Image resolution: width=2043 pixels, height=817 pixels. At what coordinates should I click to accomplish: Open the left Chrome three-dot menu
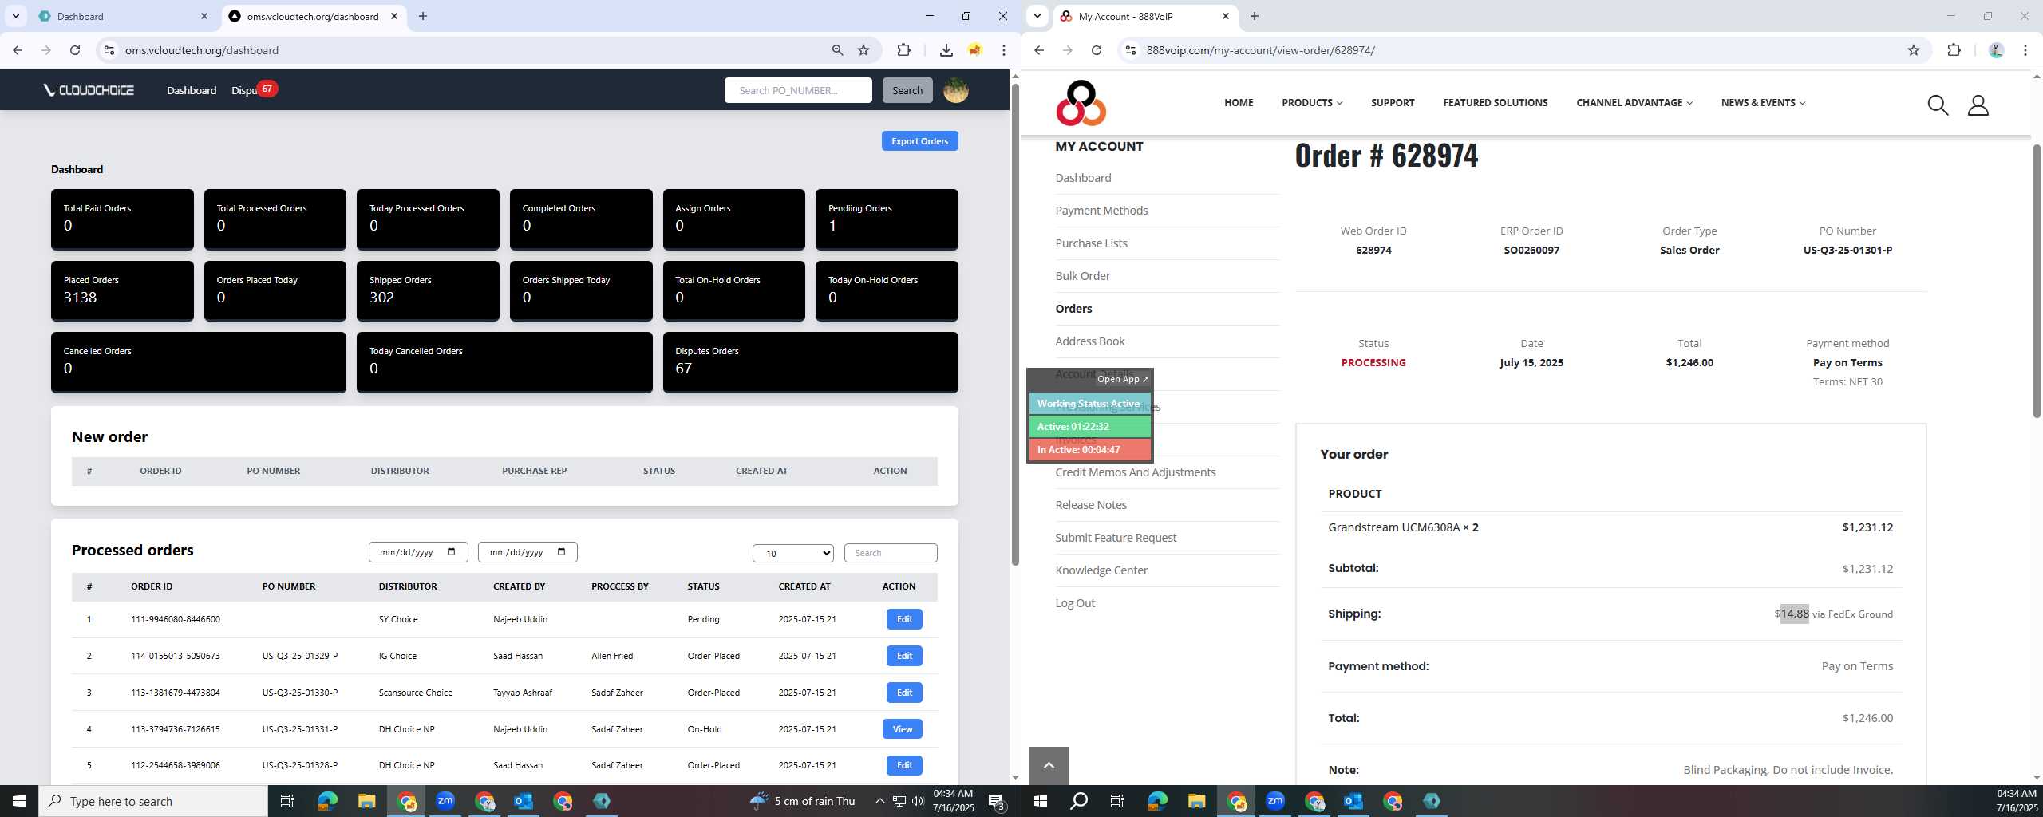(x=1004, y=50)
